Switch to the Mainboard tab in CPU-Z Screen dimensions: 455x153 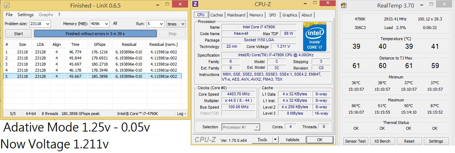click(x=236, y=15)
